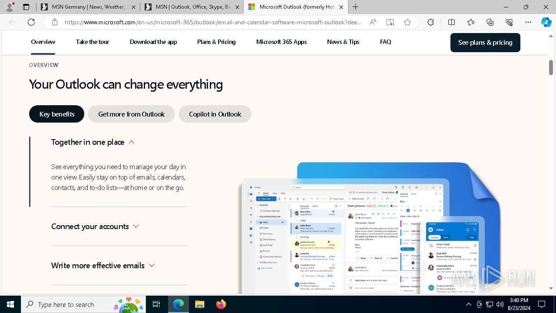
Task: Add this page to favorites star
Action: click(407, 22)
